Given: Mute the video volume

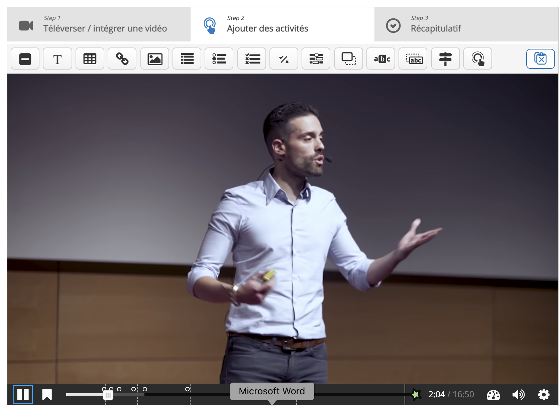Looking at the screenshot, I should 519,395.
